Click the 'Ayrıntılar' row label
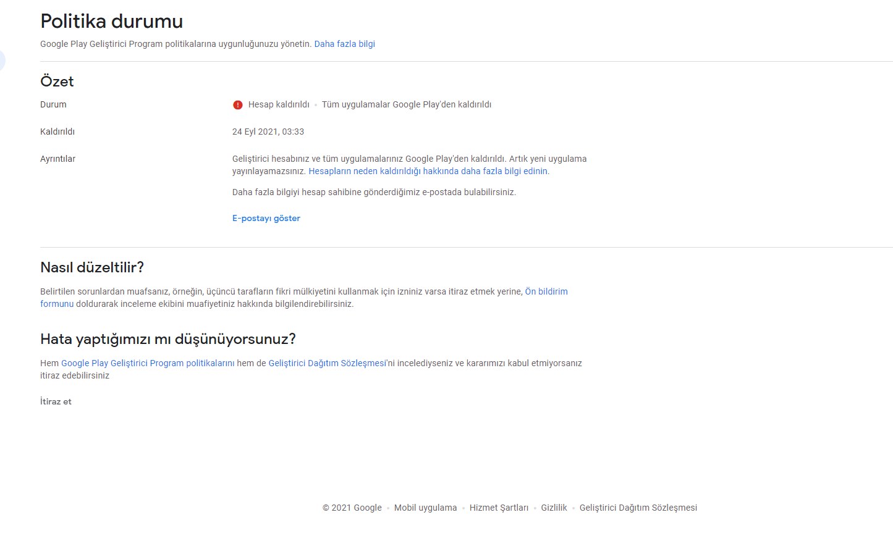The width and height of the screenshot is (893, 536). [58, 159]
